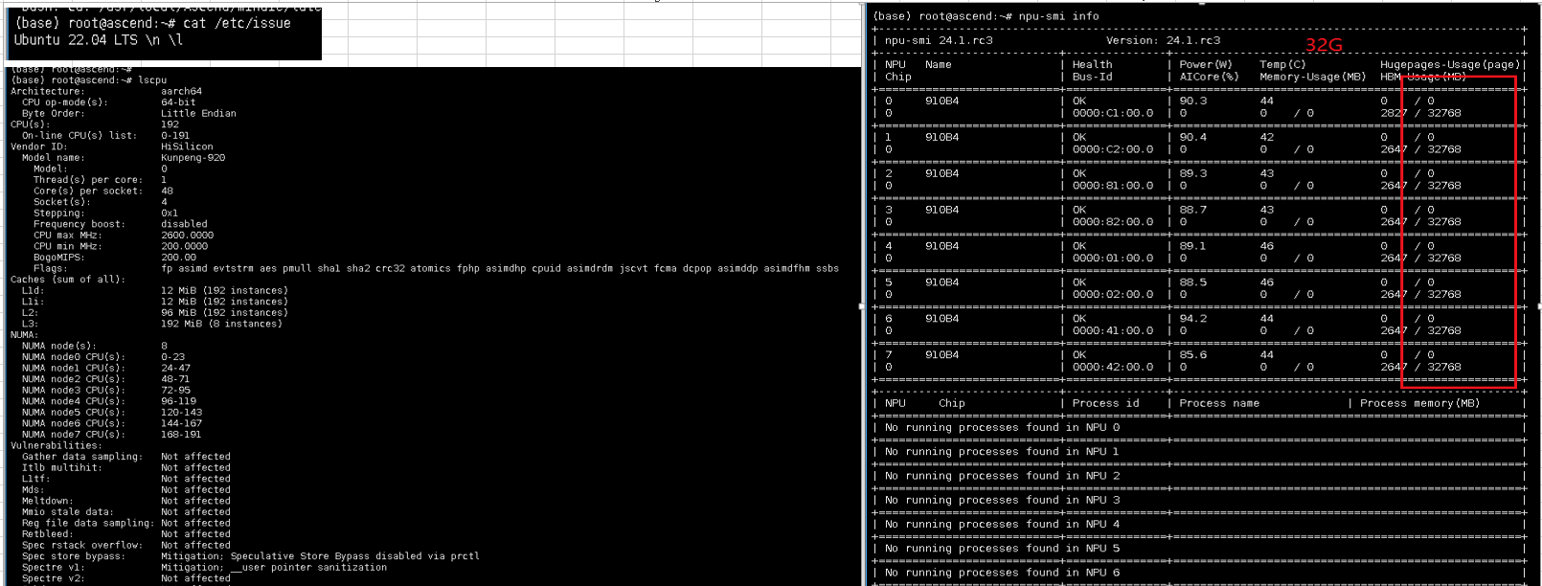The height and width of the screenshot is (586, 1542).
Task: Click the 'Bus-Id' column header
Action: 1093,77
